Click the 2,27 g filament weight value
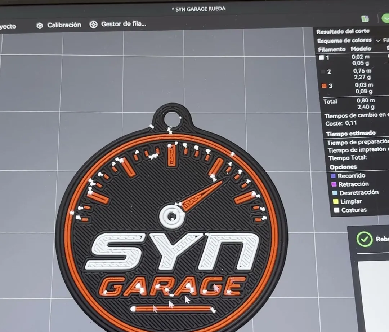 tap(362, 77)
